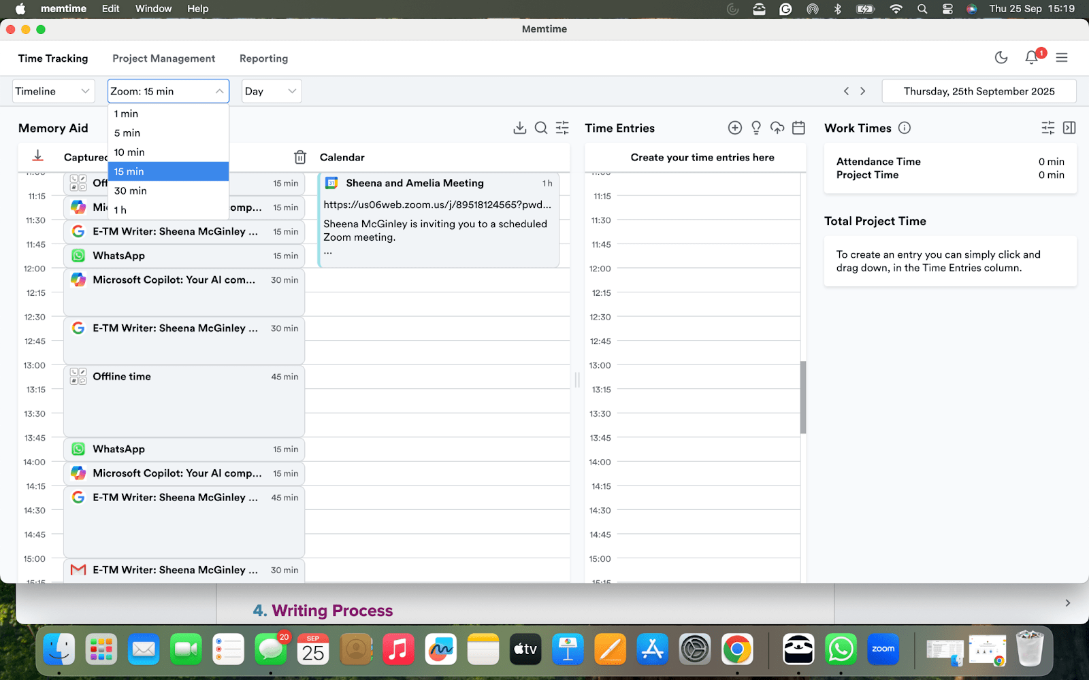Select 1 min zoom option
This screenshot has width=1089, height=680.
pyautogui.click(x=168, y=114)
